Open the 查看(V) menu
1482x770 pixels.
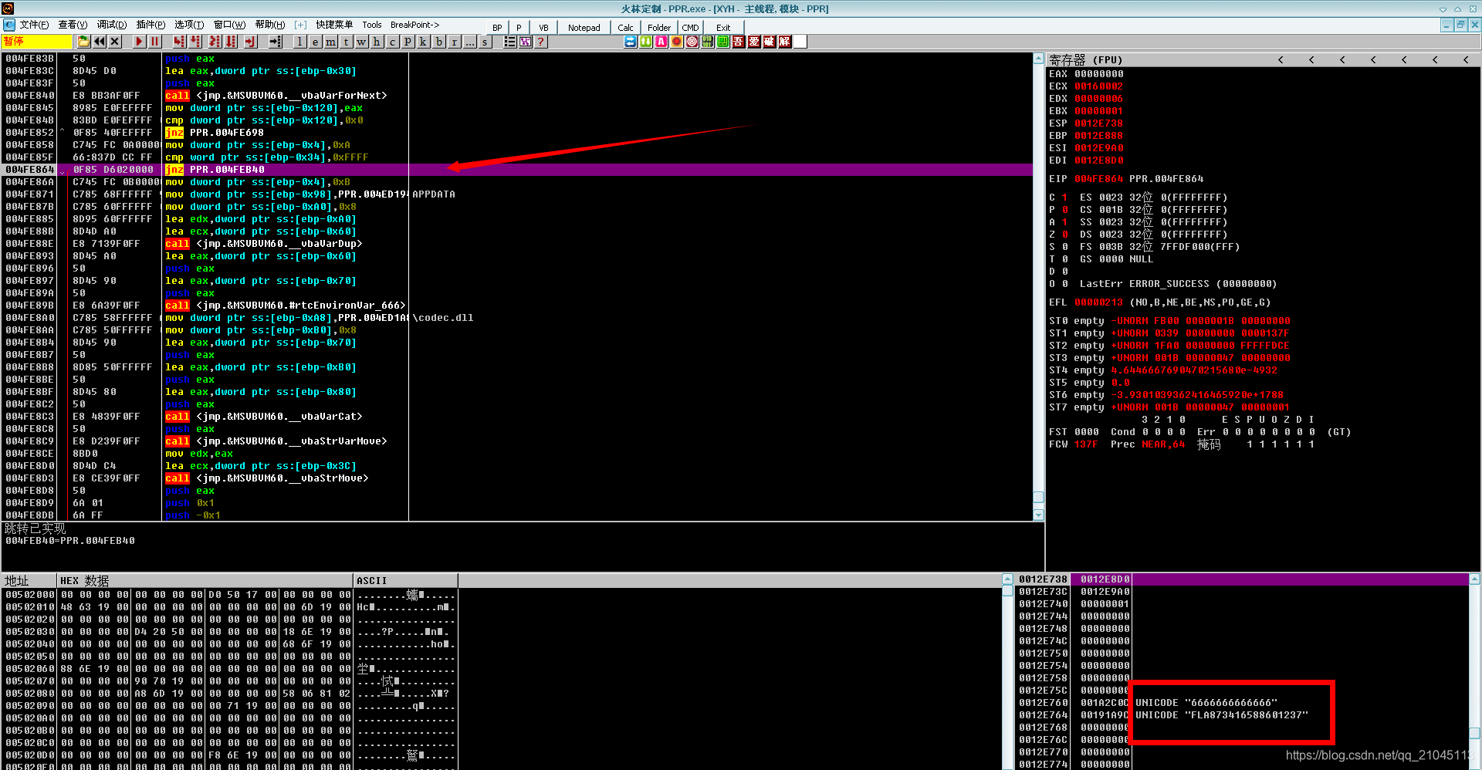coord(73,25)
